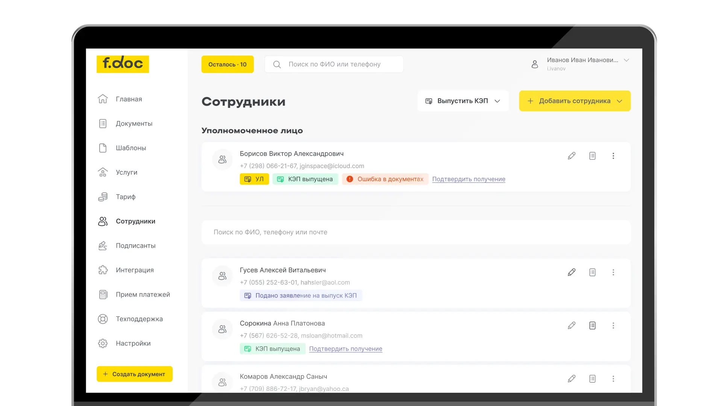Open three-dot menu for Сорокина Анна Платонова
The image size is (722, 406).
coord(613,326)
